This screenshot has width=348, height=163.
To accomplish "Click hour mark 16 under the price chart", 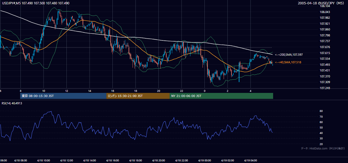I will pos(112,91).
